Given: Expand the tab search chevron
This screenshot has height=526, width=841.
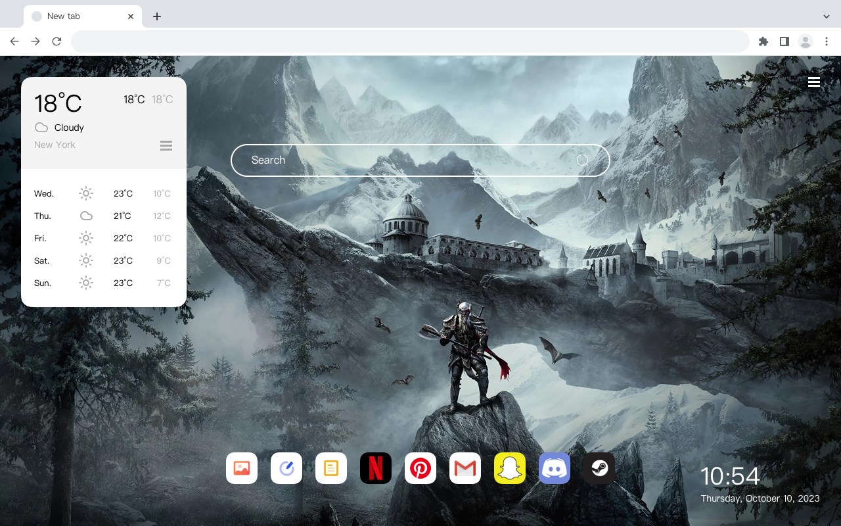Looking at the screenshot, I should click(x=827, y=16).
